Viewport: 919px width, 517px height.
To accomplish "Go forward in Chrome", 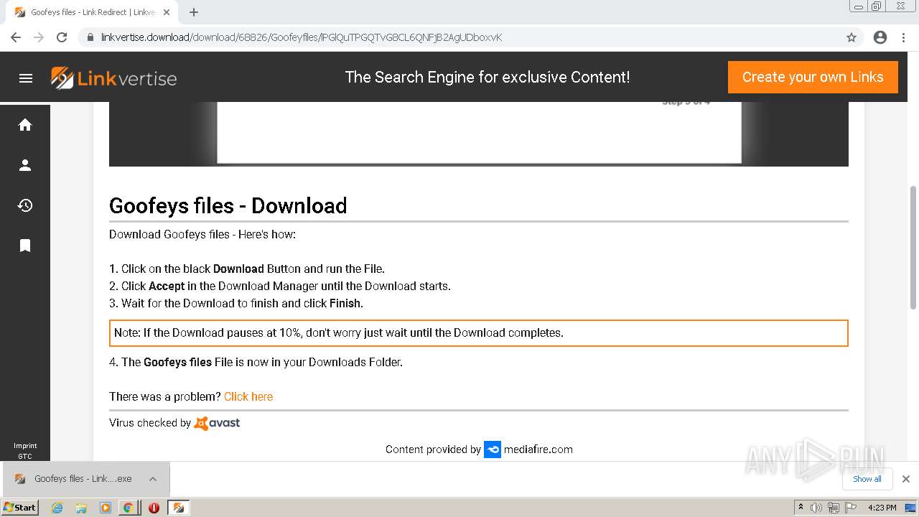I will tap(39, 37).
